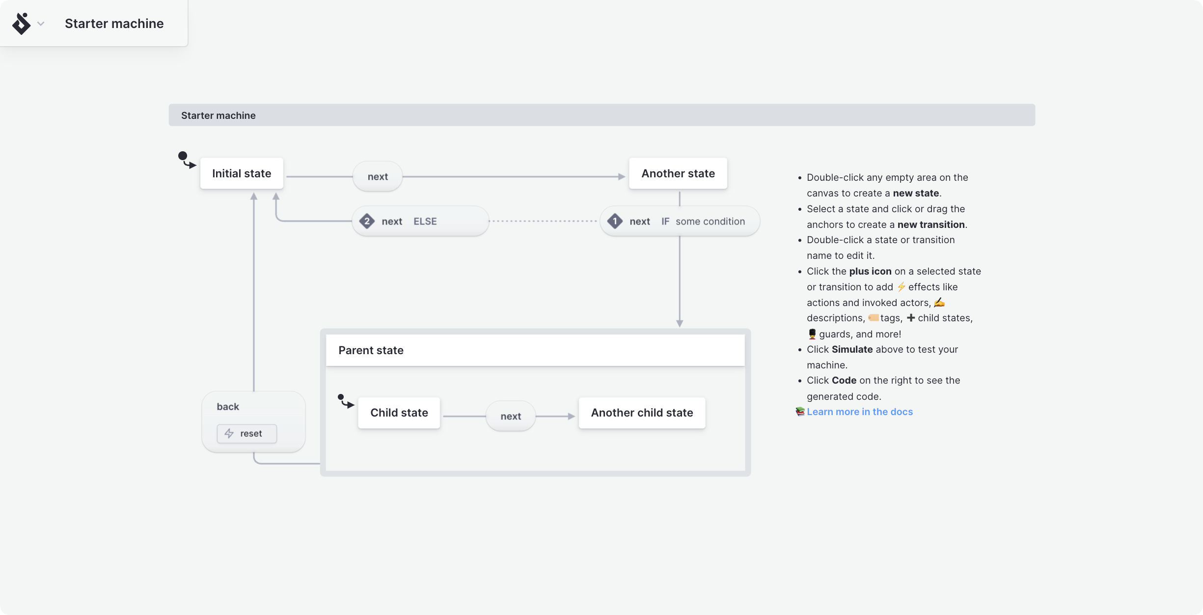Select the Another state node
The height and width of the screenshot is (615, 1203).
(x=678, y=173)
